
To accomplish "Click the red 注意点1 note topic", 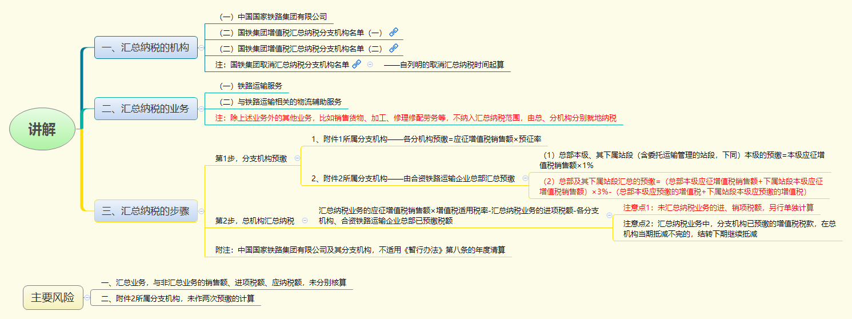I will point(718,208).
